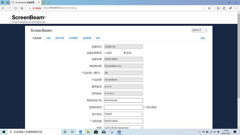Go back in the Edge browser
Image resolution: width=240 pixels, height=135 pixels.
coord(3,8)
